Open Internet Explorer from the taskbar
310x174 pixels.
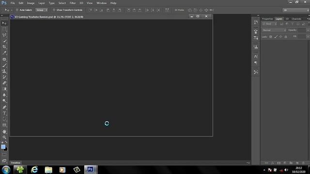pos(34,170)
